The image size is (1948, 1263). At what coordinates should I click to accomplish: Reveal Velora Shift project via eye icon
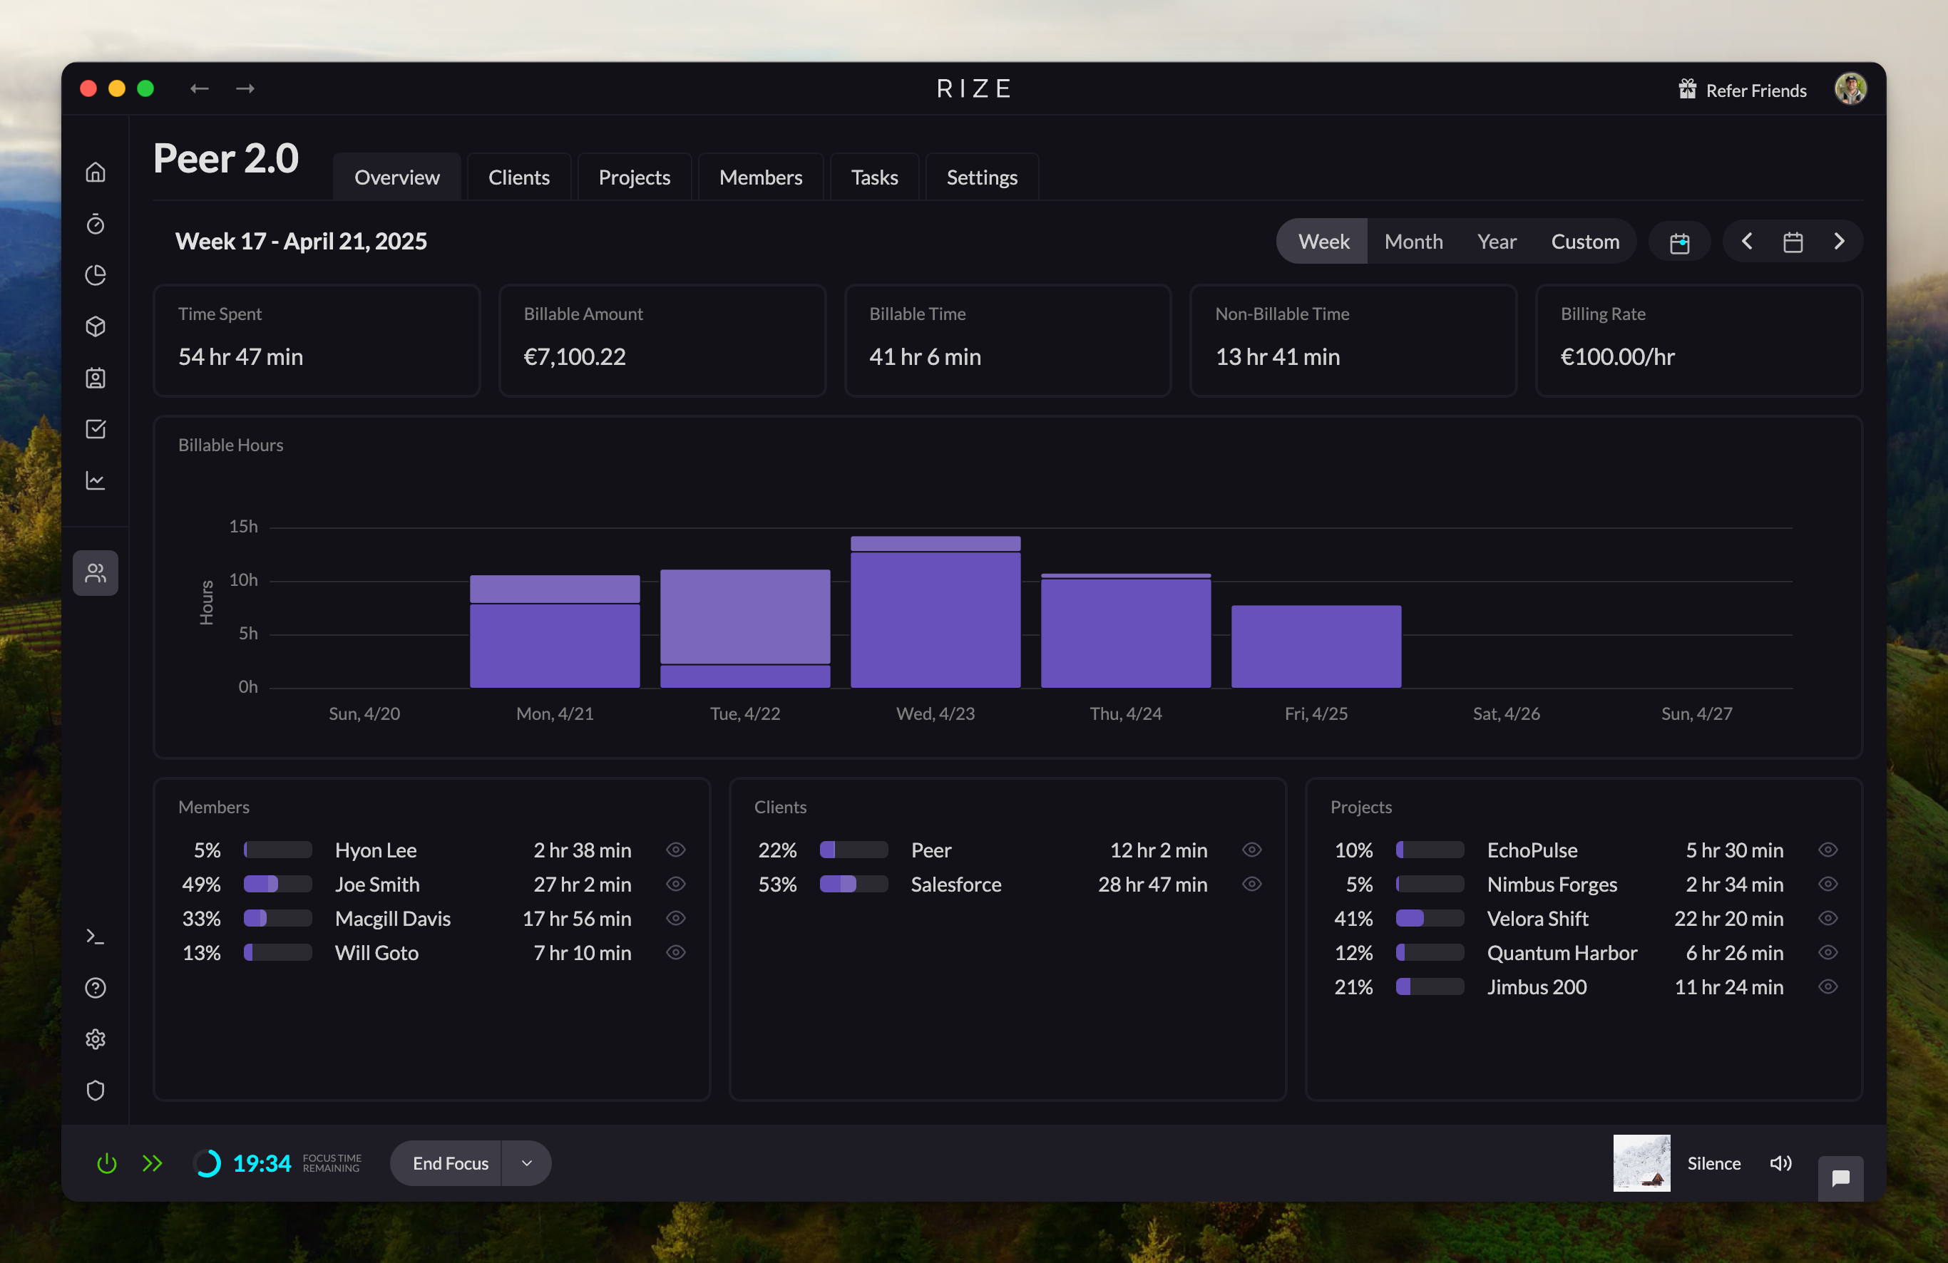[1828, 919]
